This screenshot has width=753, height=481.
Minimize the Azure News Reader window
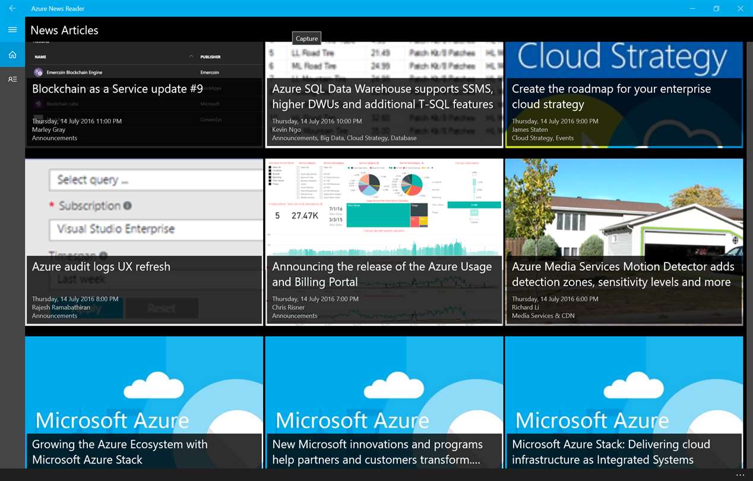[x=692, y=8]
